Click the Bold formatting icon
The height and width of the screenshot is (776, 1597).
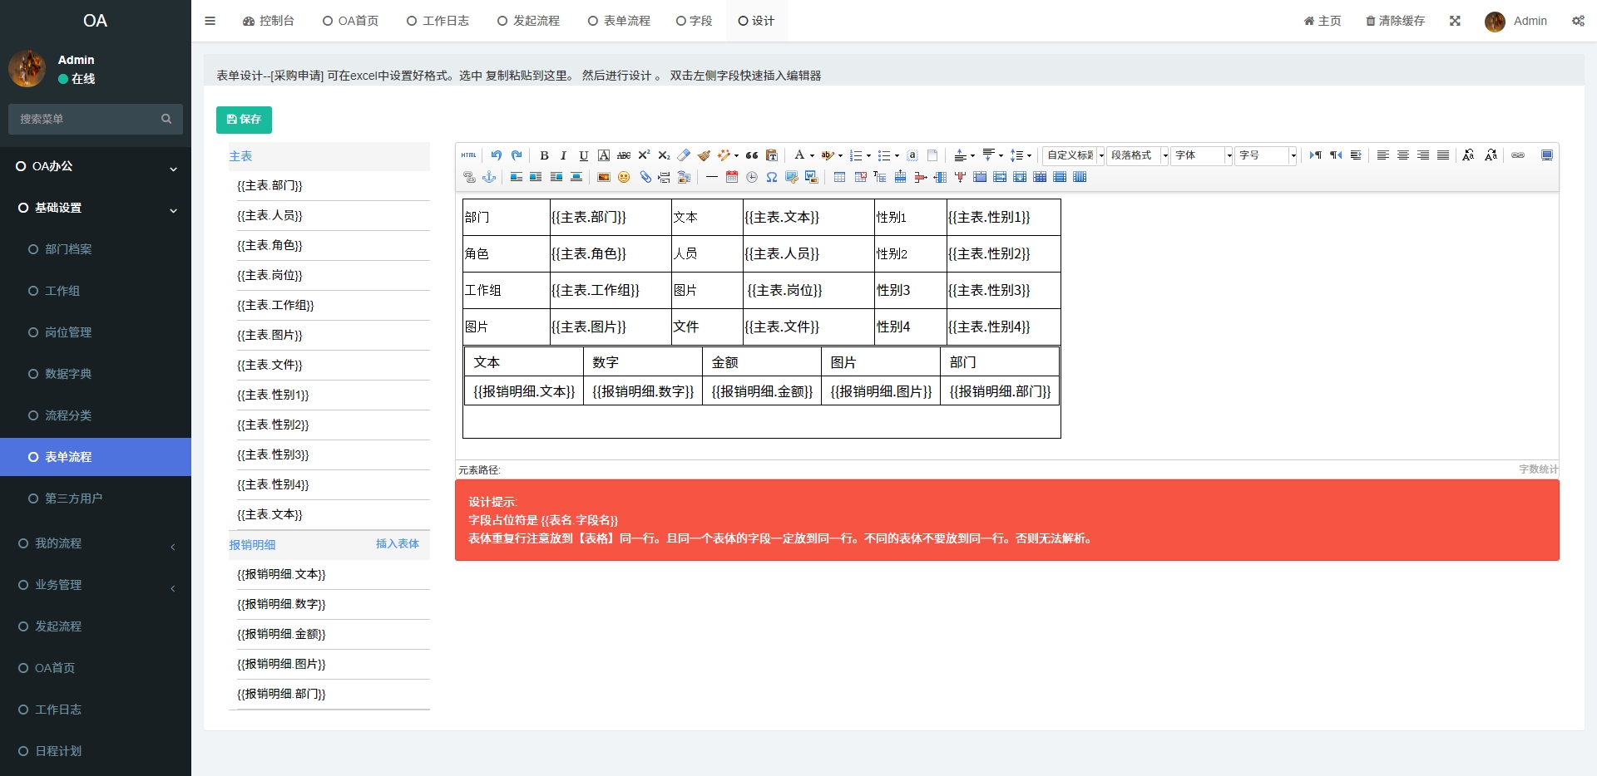pyautogui.click(x=544, y=155)
